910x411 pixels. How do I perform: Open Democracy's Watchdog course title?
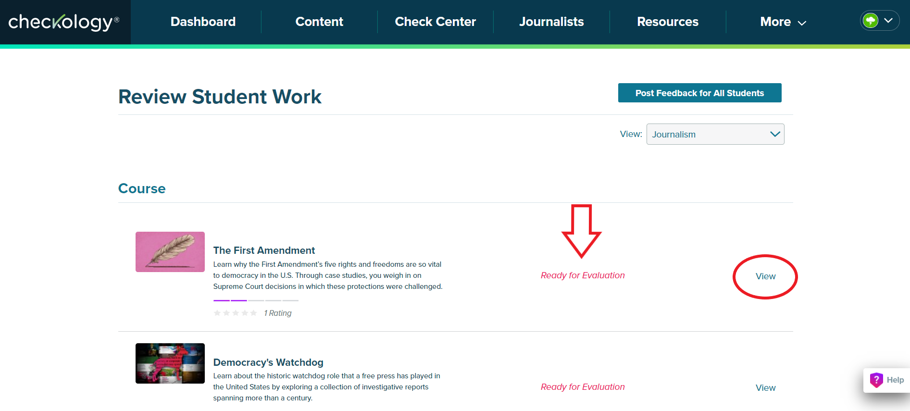268,362
